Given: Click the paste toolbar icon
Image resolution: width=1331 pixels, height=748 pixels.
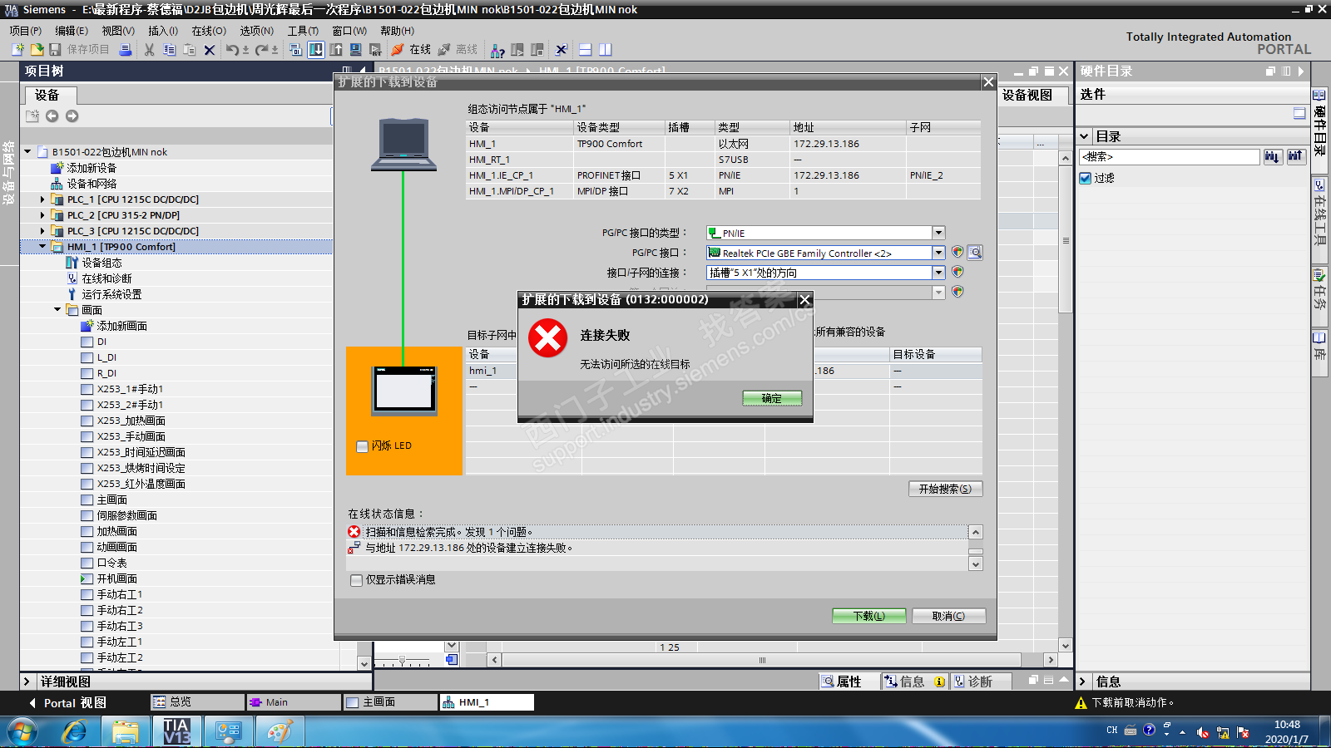Looking at the screenshot, I should [190, 50].
